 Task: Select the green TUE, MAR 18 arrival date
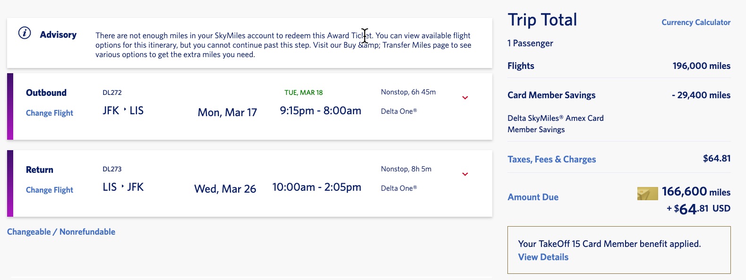click(304, 92)
